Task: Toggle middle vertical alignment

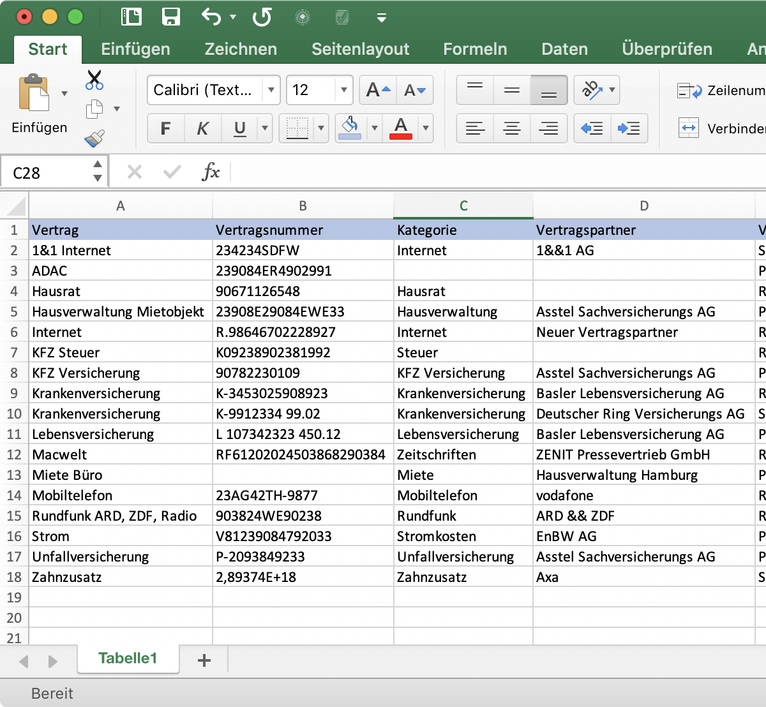Action: pos(512,90)
